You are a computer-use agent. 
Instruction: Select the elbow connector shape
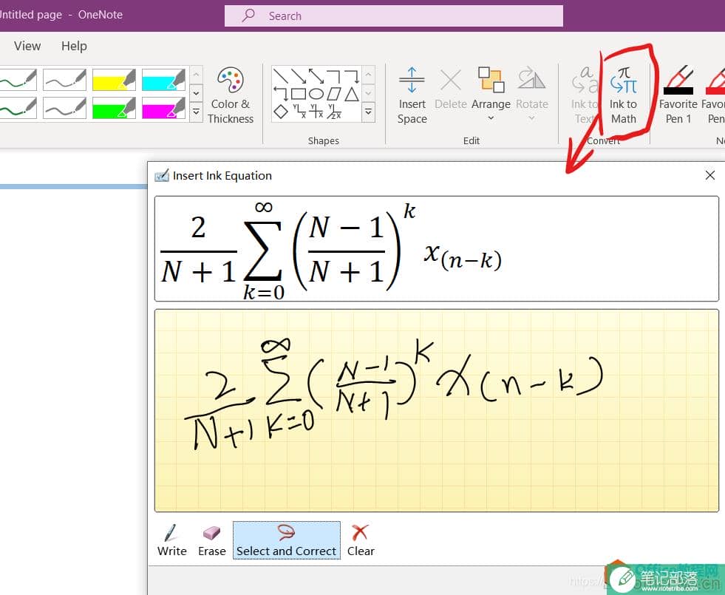(333, 75)
